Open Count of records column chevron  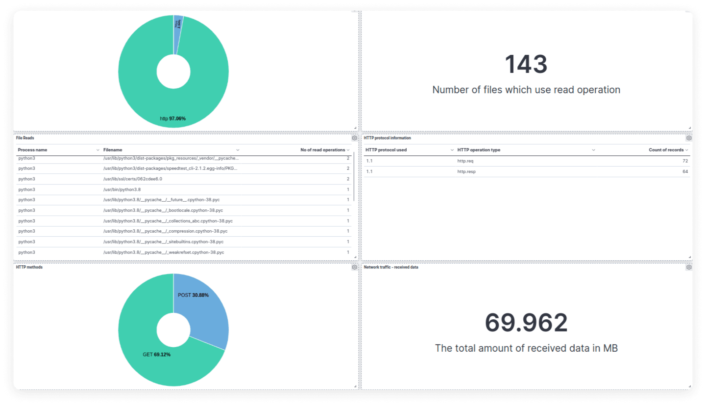686,150
